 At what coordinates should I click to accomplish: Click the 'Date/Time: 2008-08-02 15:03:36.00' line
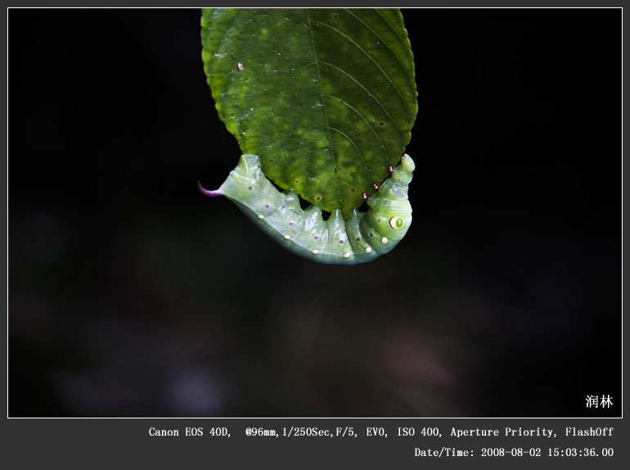coord(514,452)
